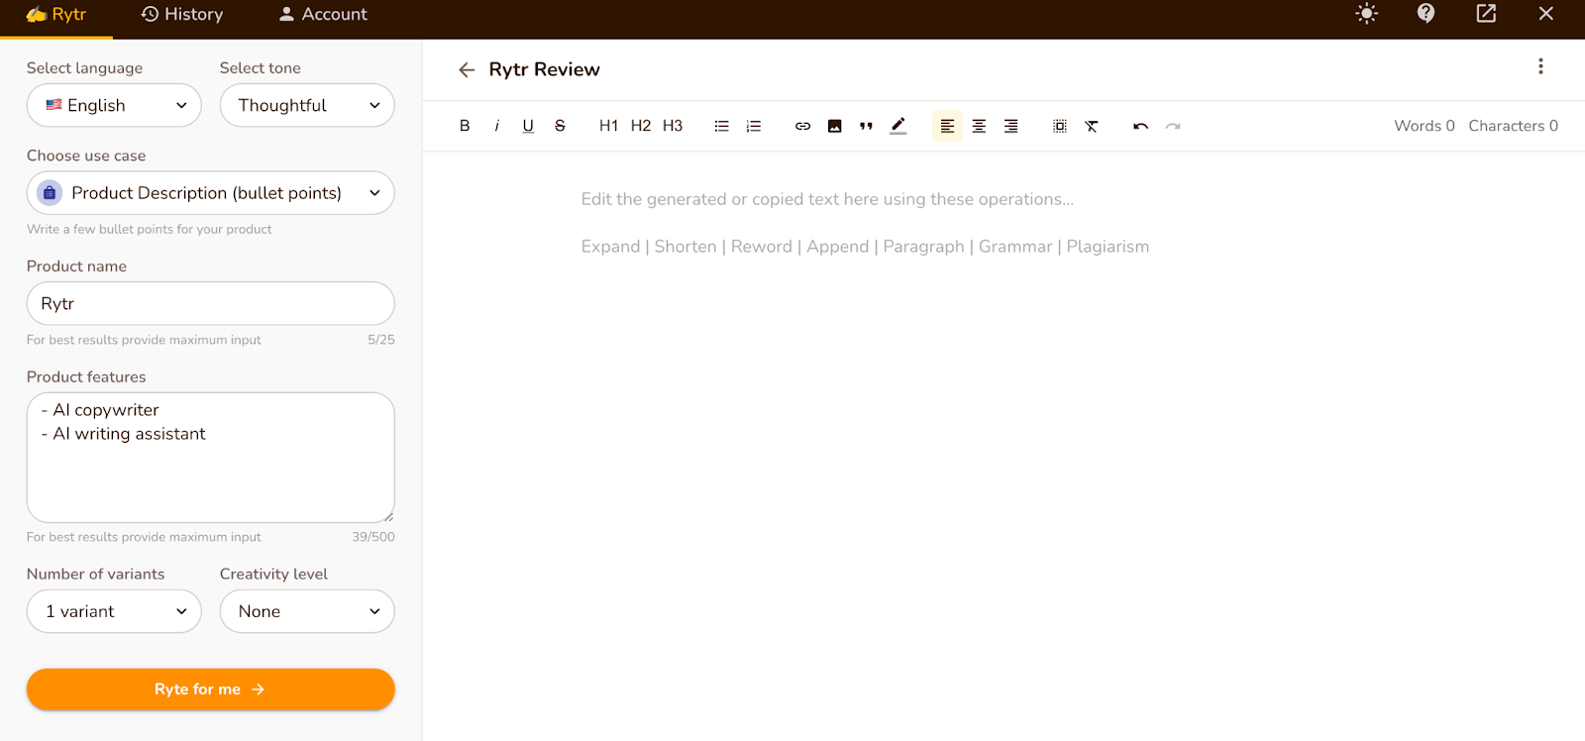Insert a hyperlink

coord(802,126)
